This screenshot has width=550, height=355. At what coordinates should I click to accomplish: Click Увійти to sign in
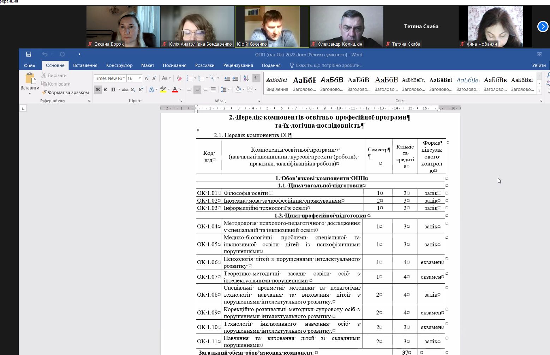[539, 65]
